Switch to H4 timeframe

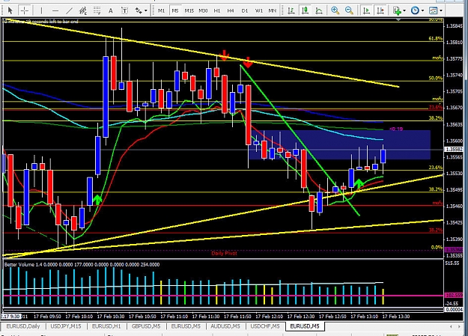click(x=231, y=10)
